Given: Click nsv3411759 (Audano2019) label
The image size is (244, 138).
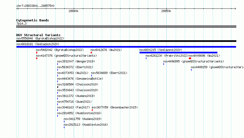Looking at the screenshot, I should tap(83, 119).
